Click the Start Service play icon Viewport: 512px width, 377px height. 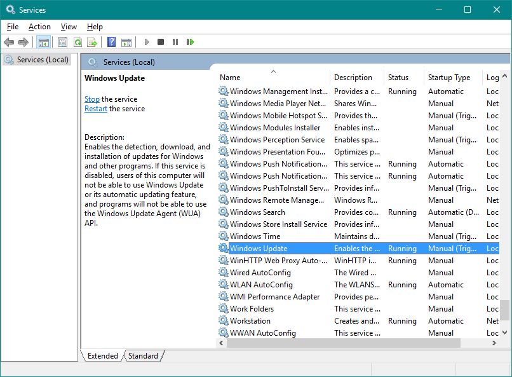(x=147, y=42)
